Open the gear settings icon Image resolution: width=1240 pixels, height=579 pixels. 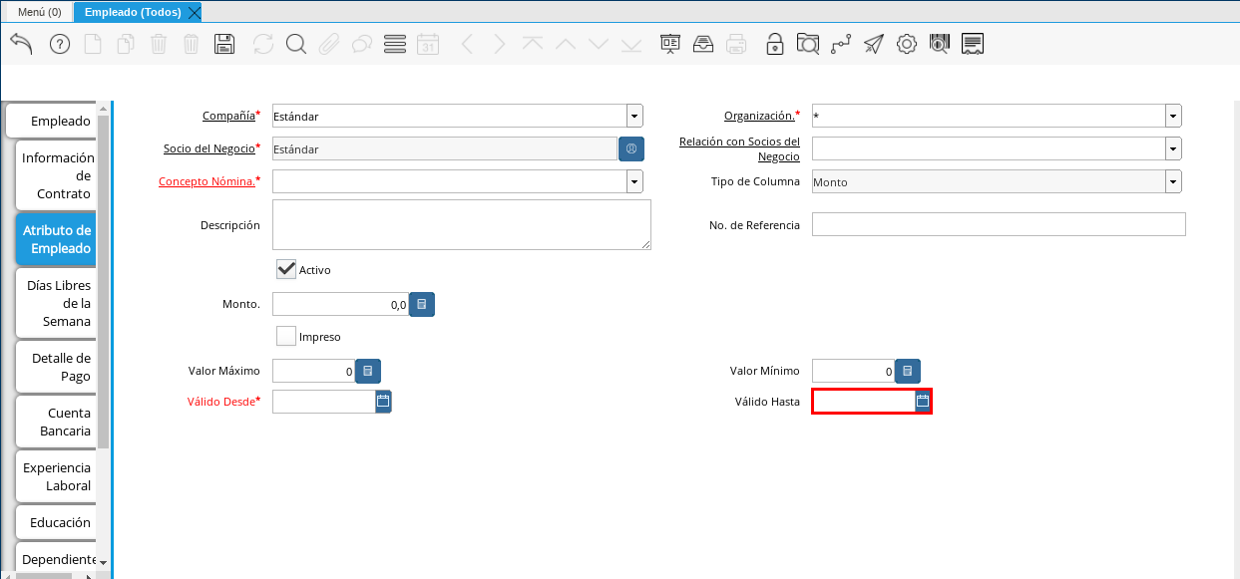pos(907,44)
